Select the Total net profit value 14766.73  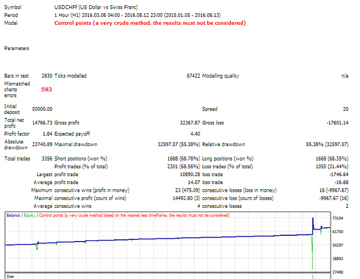tap(42, 123)
